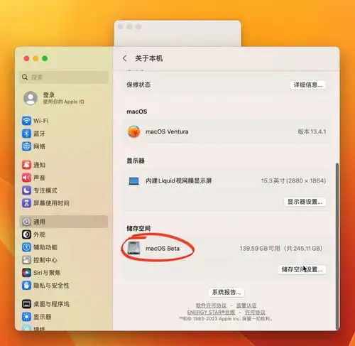
Task: Open the Displays (显示器) sidebar icon
Action: [x=26, y=317]
